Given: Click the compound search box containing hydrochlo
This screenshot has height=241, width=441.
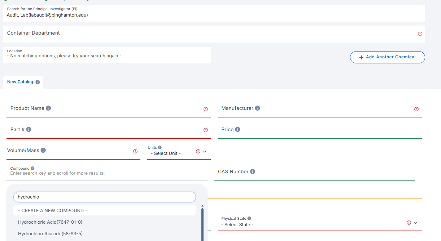Looking at the screenshot, I should tap(105, 197).
